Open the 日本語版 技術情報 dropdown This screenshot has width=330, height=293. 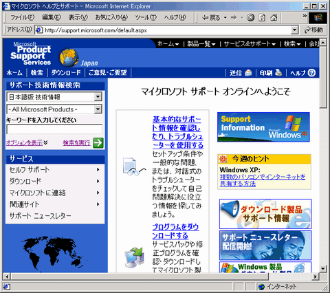98,97
